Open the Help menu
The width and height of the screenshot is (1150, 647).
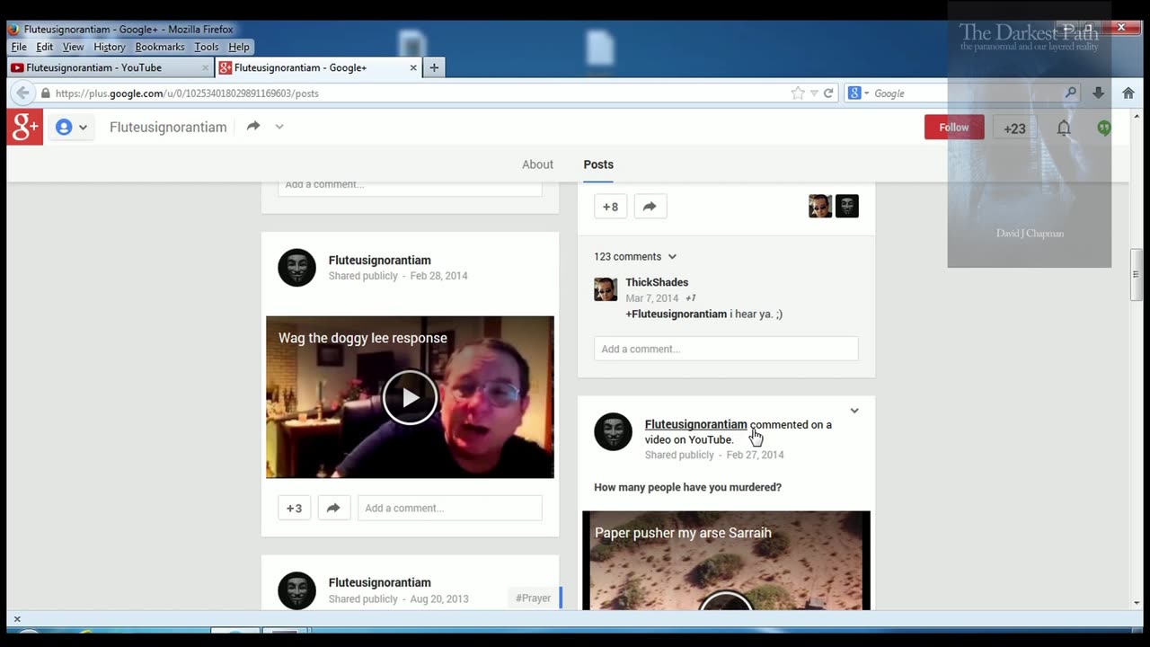click(239, 47)
